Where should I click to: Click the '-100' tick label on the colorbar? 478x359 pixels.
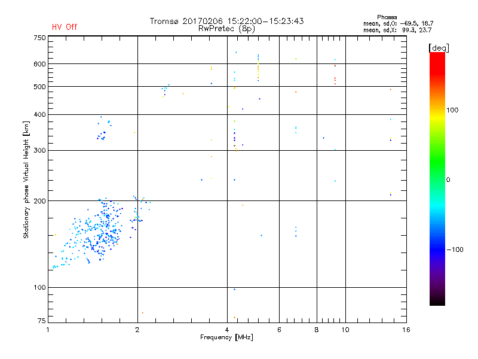[x=455, y=250]
